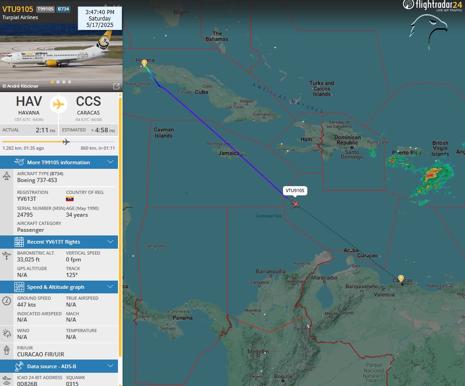Viewport: 465px width, 386px height.
Task: Click the speedometer icon beside Ground Speed
Action: tap(6, 301)
